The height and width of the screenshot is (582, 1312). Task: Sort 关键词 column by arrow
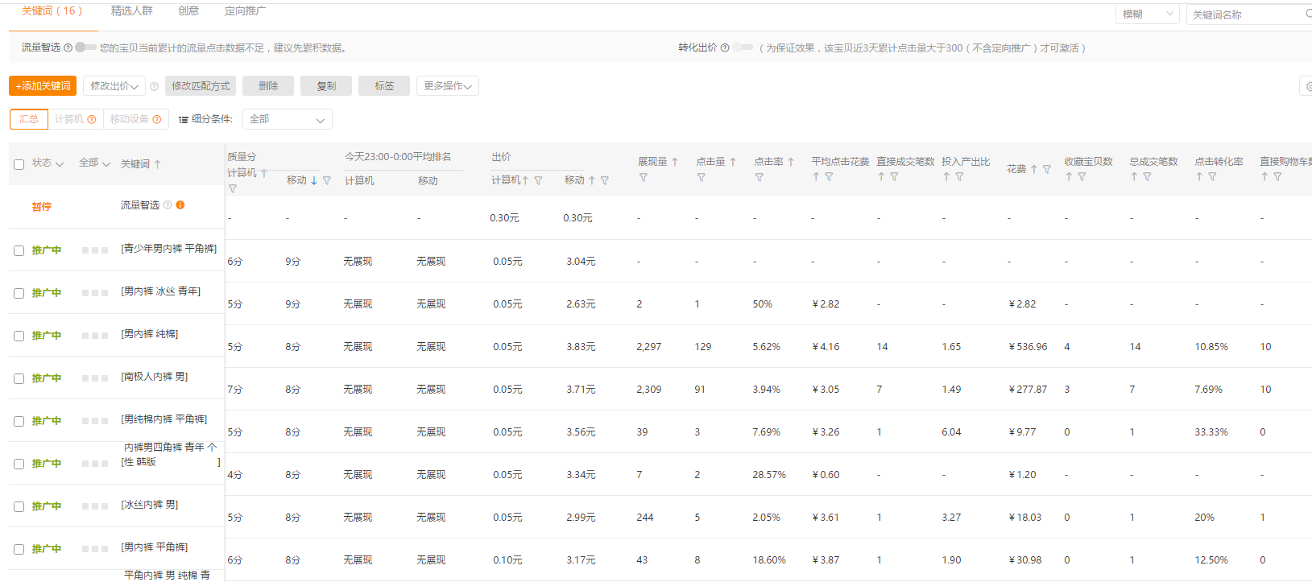(158, 164)
